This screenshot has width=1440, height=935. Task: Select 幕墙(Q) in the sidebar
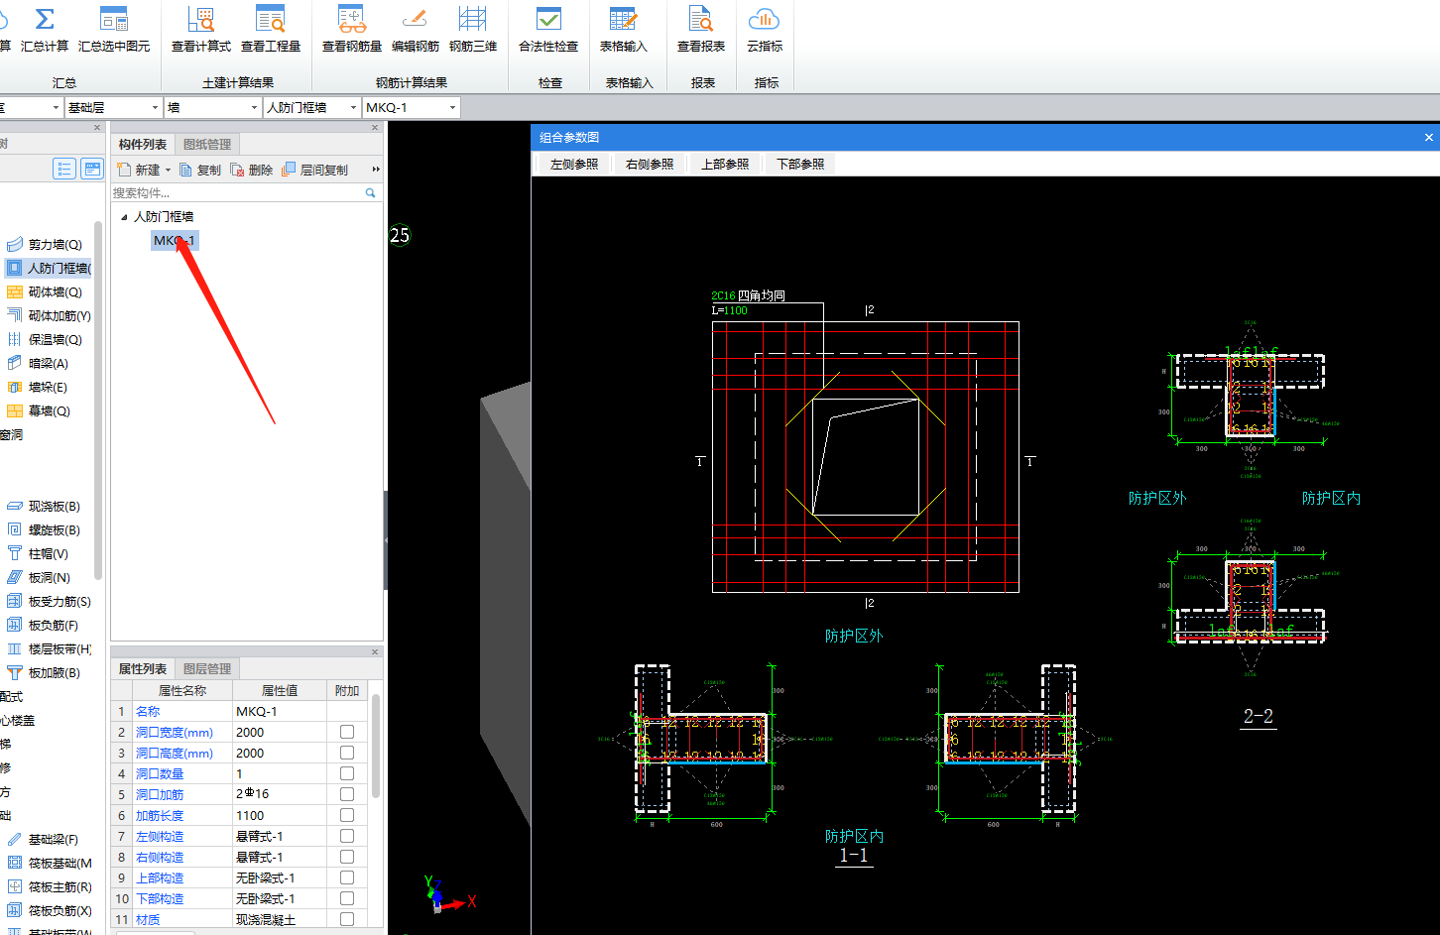[39, 410]
